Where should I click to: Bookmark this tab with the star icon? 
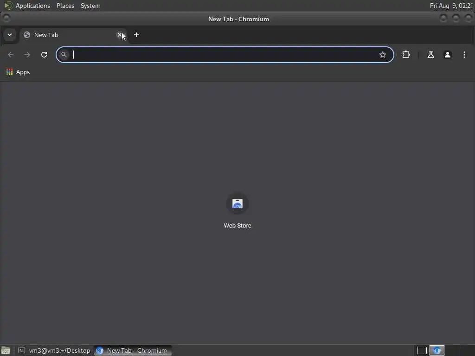[382, 55]
